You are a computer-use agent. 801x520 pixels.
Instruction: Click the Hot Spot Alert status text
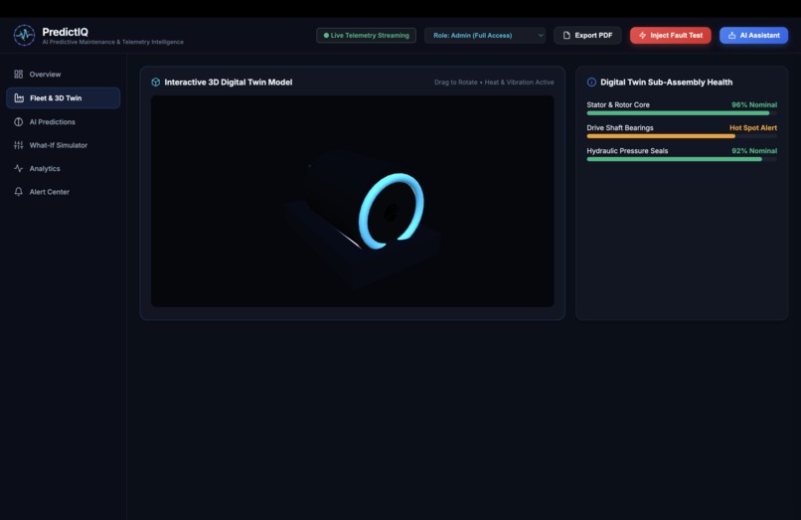point(753,128)
